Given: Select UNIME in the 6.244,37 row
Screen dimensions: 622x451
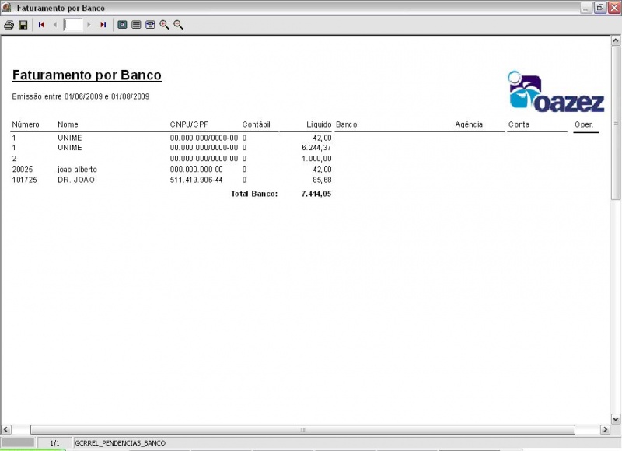Looking at the screenshot, I should (x=70, y=148).
